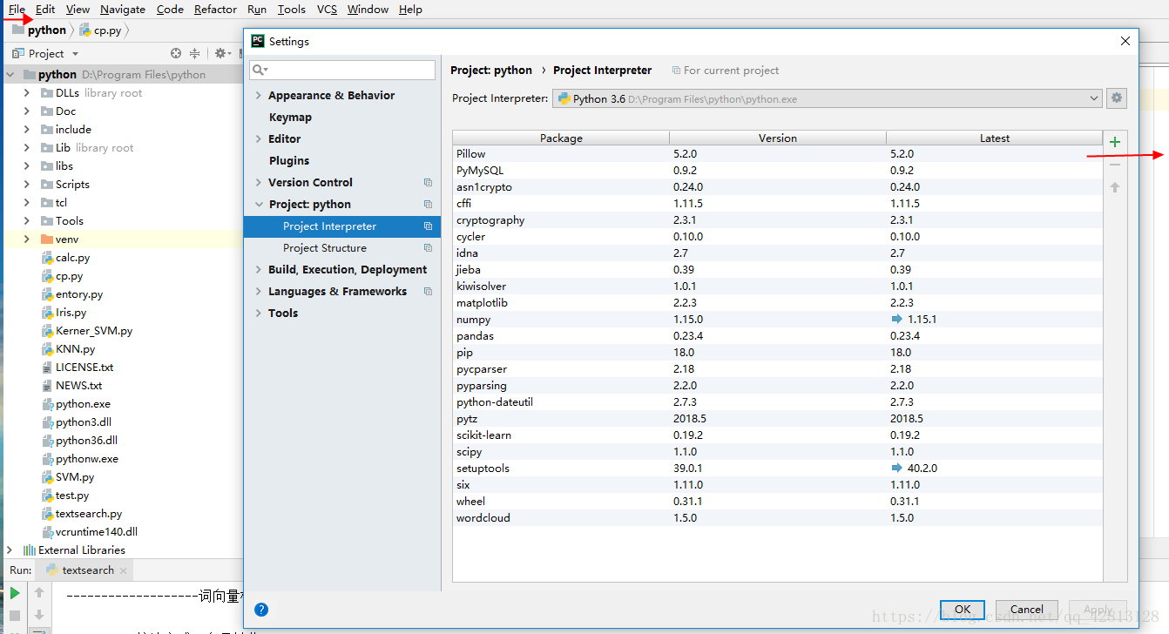
Task: Click the cp.py breadcrumb
Action: coord(100,30)
